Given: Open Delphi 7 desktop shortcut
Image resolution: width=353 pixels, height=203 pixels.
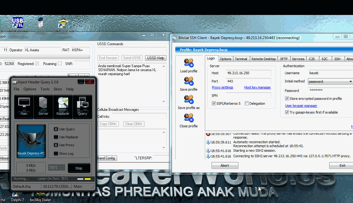Looking at the screenshot, I should click(x=17, y=197).
